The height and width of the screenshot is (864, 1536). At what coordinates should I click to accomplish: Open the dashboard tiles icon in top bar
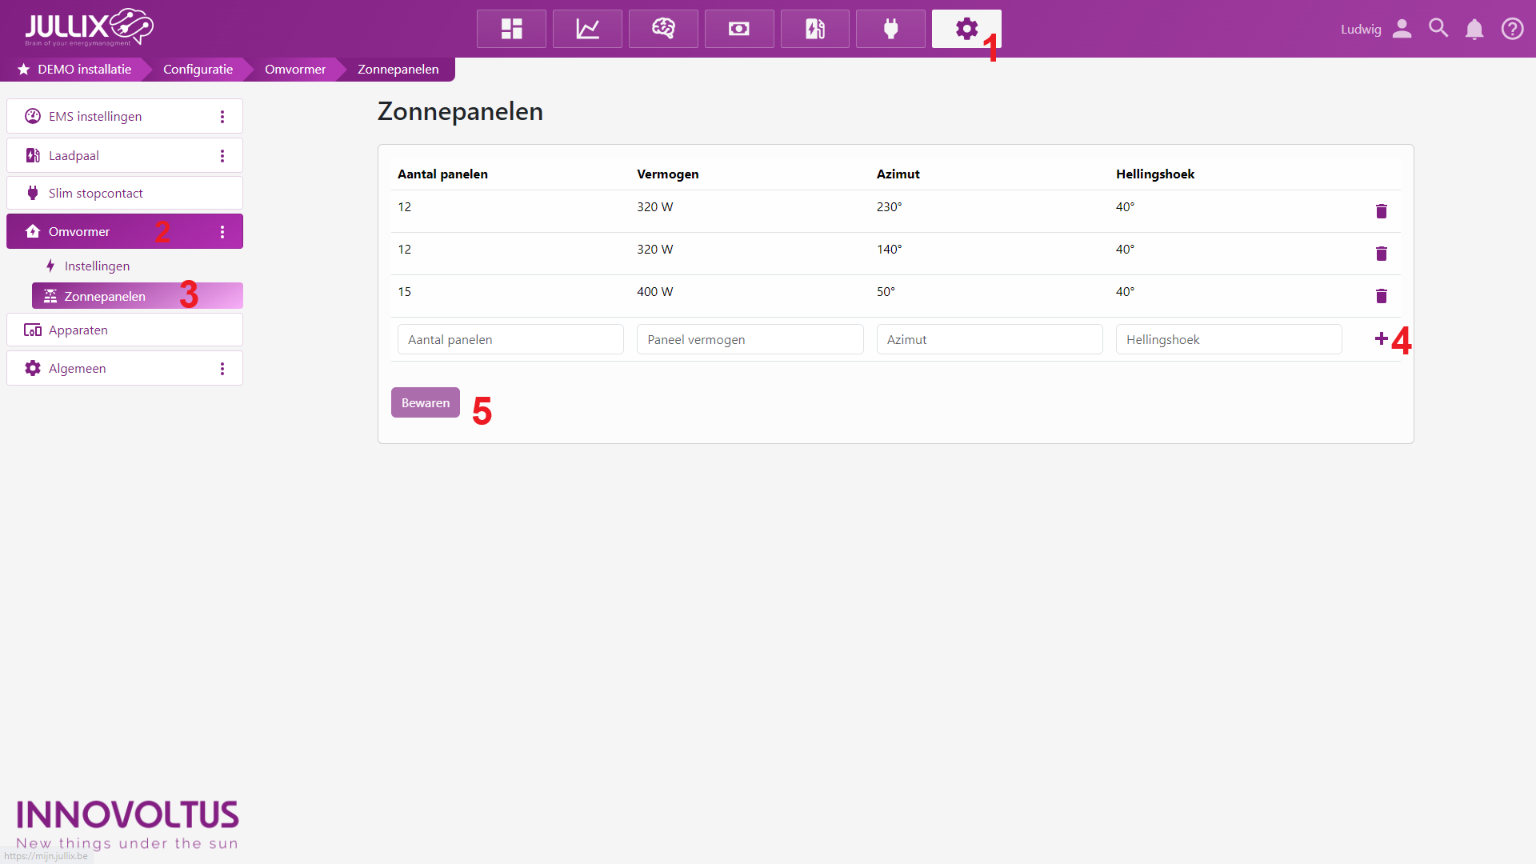(x=511, y=29)
